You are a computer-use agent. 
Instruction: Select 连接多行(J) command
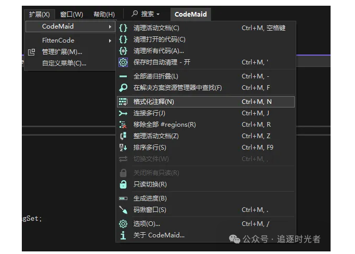click(x=206, y=113)
